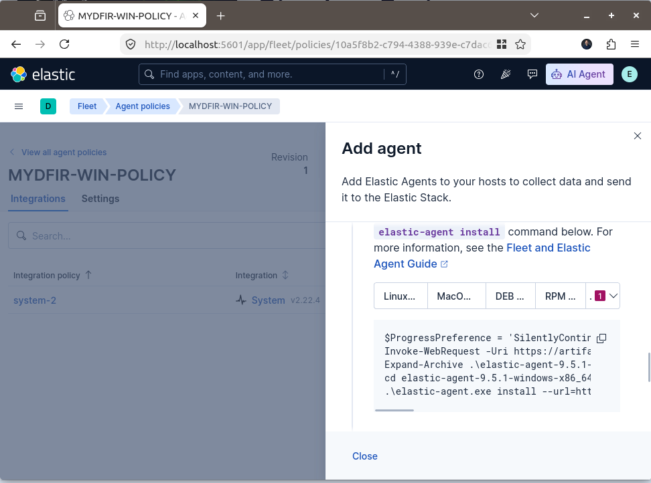Open the Firefox application menu

635,44
